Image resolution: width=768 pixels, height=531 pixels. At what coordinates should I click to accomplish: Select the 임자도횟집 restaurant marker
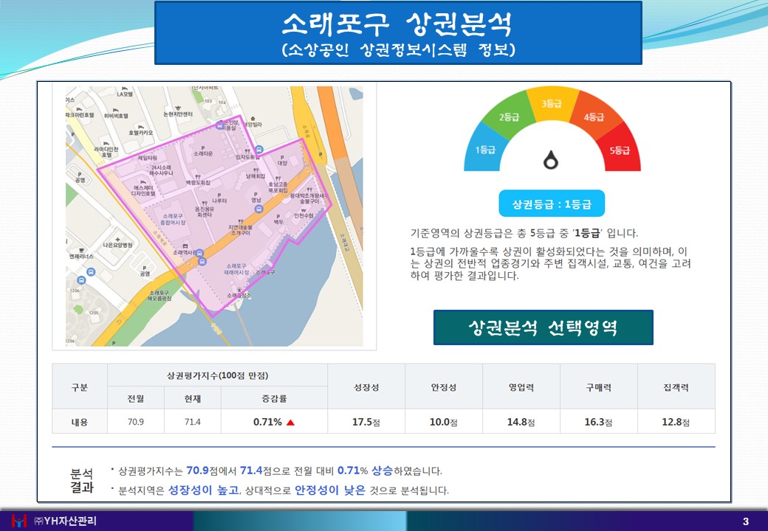[x=247, y=151]
